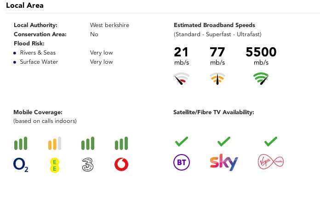Click the orange superfast speed gauge icon

217,78
